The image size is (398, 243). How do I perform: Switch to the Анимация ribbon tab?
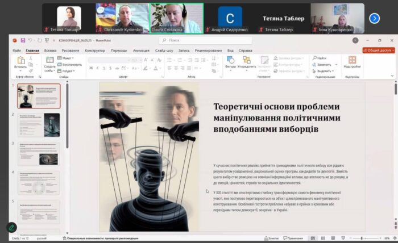click(x=141, y=50)
